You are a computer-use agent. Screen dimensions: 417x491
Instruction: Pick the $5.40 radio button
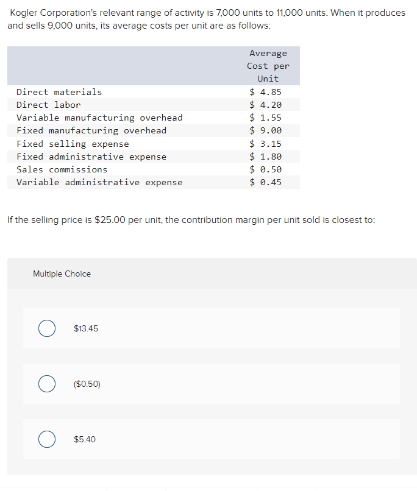tap(47, 439)
